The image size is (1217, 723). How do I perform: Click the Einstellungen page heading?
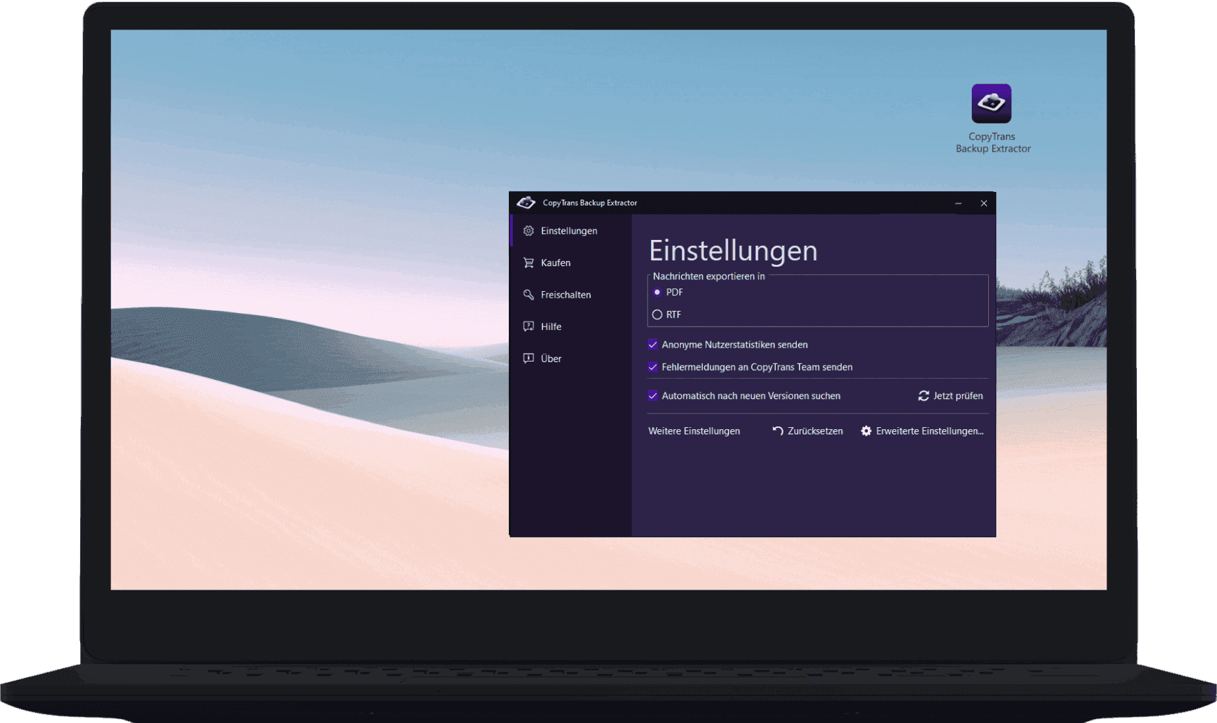click(x=733, y=250)
